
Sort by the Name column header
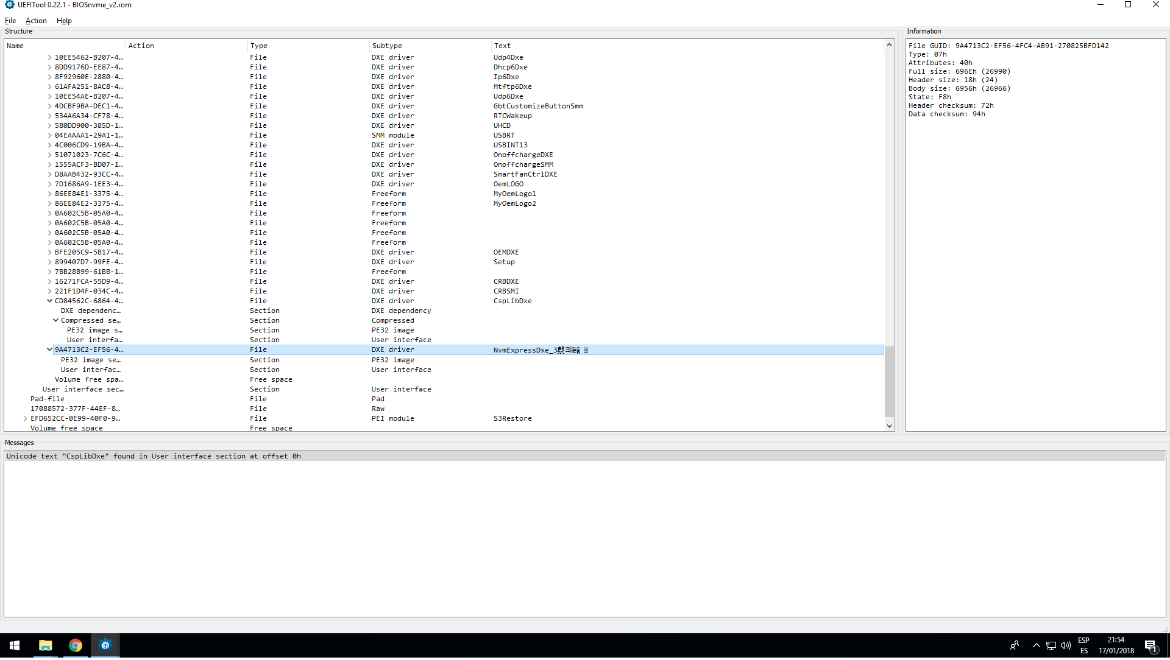pyautogui.click(x=65, y=46)
